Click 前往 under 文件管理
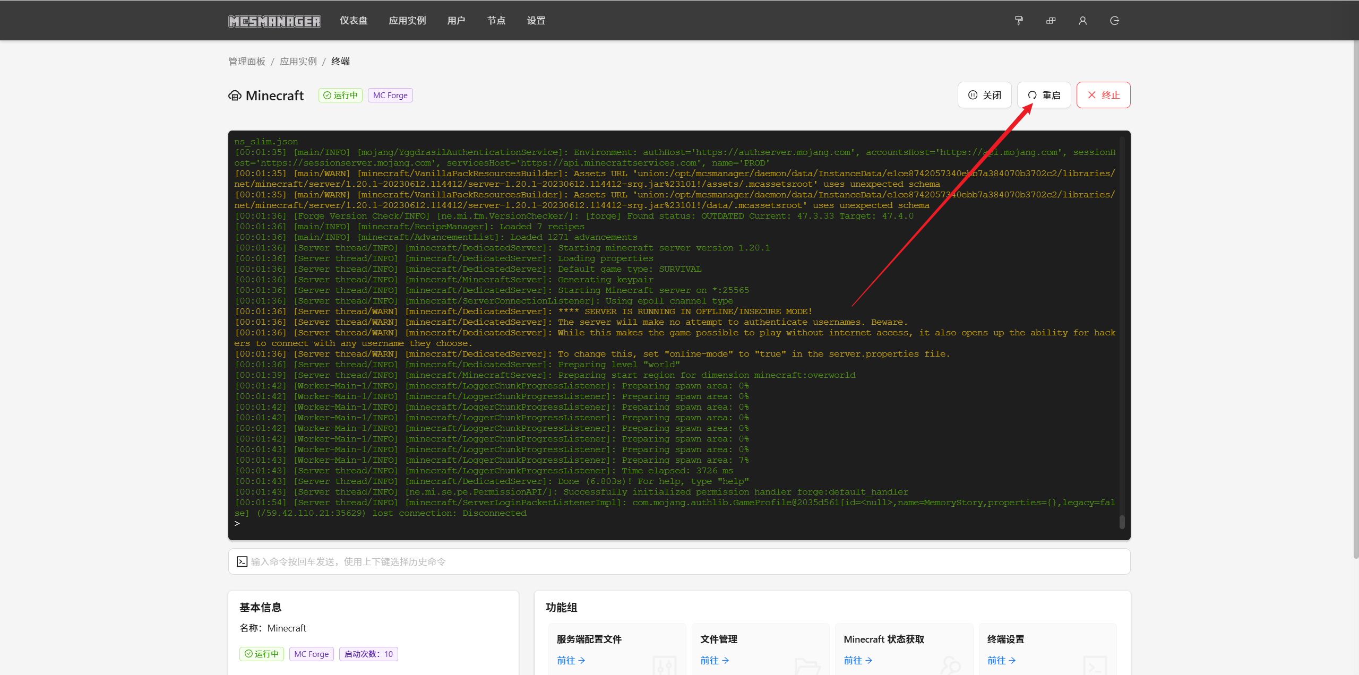The width and height of the screenshot is (1359, 675). click(715, 660)
